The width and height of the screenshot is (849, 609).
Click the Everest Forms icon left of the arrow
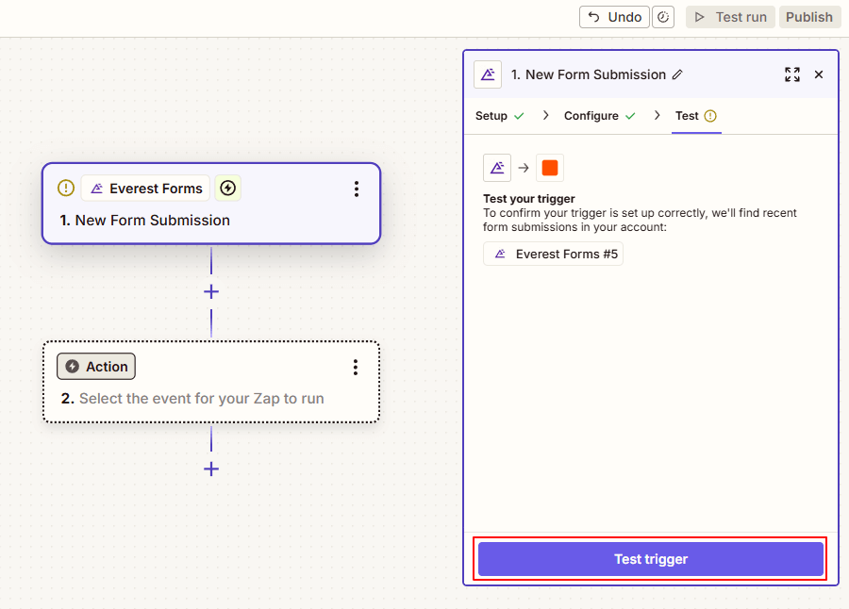[497, 167]
